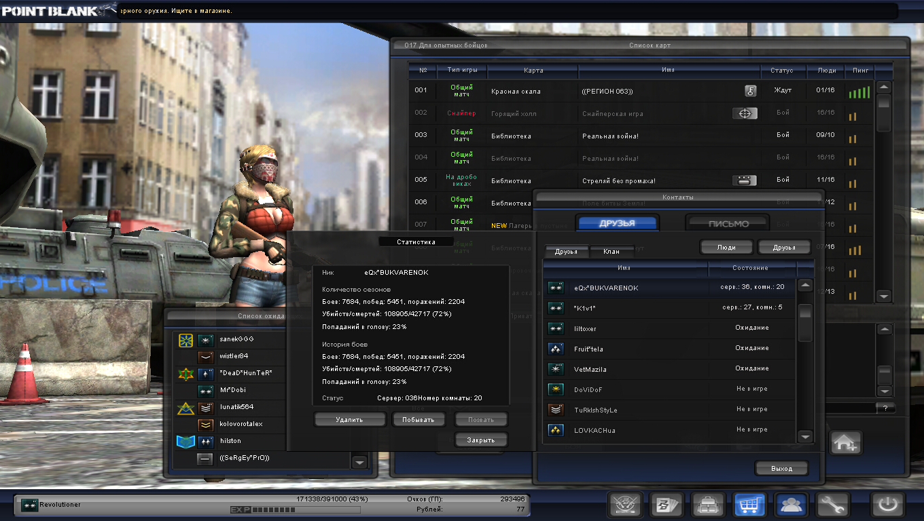Select the Клан sub-tab

611,252
